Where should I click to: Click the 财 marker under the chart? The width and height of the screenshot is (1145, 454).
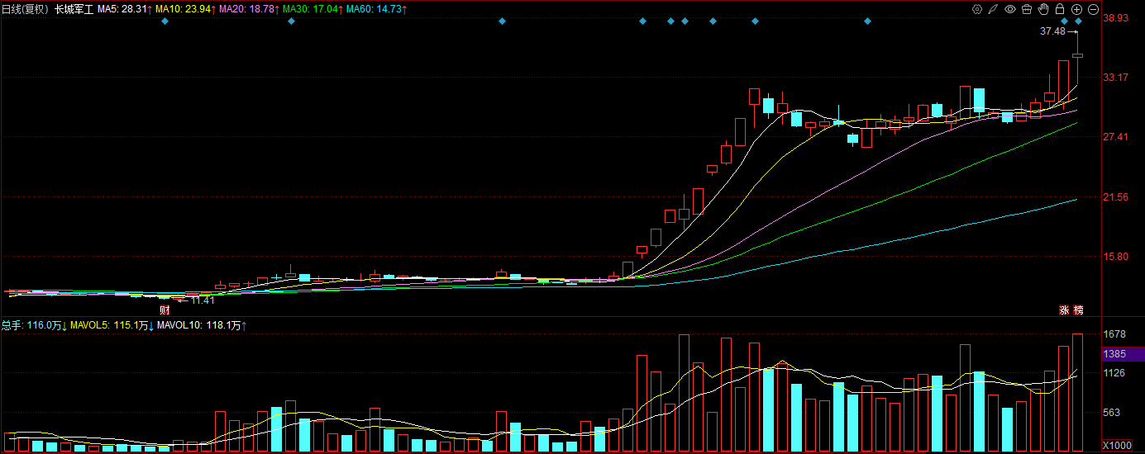pos(165,310)
